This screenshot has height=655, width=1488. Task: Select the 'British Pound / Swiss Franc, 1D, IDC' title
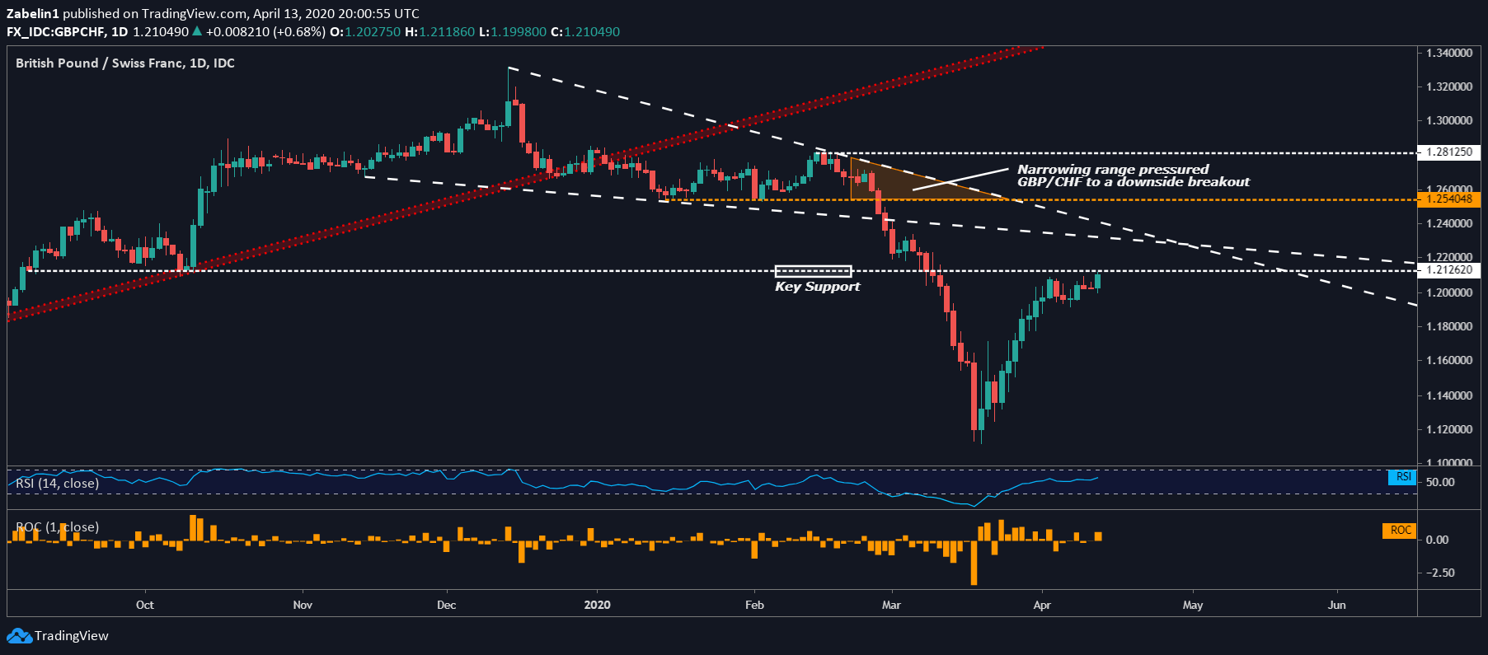pyautogui.click(x=125, y=63)
